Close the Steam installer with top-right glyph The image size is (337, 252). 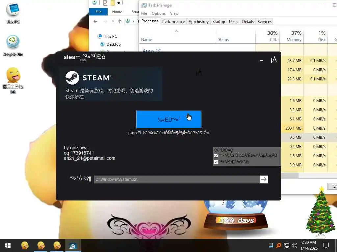pyautogui.click(x=273, y=60)
